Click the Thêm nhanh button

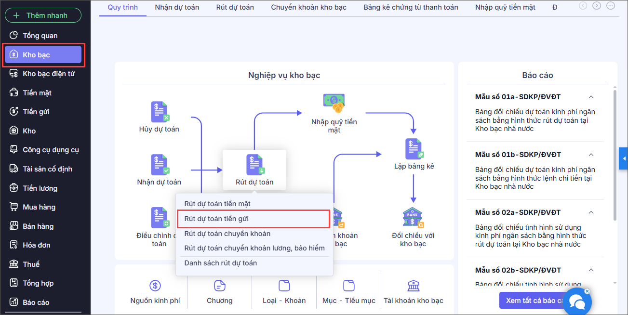click(43, 15)
